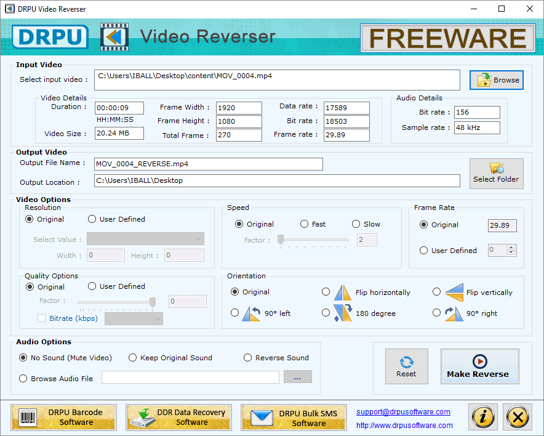Click the 90° right rotation icon
544x436 pixels.
[454, 313]
